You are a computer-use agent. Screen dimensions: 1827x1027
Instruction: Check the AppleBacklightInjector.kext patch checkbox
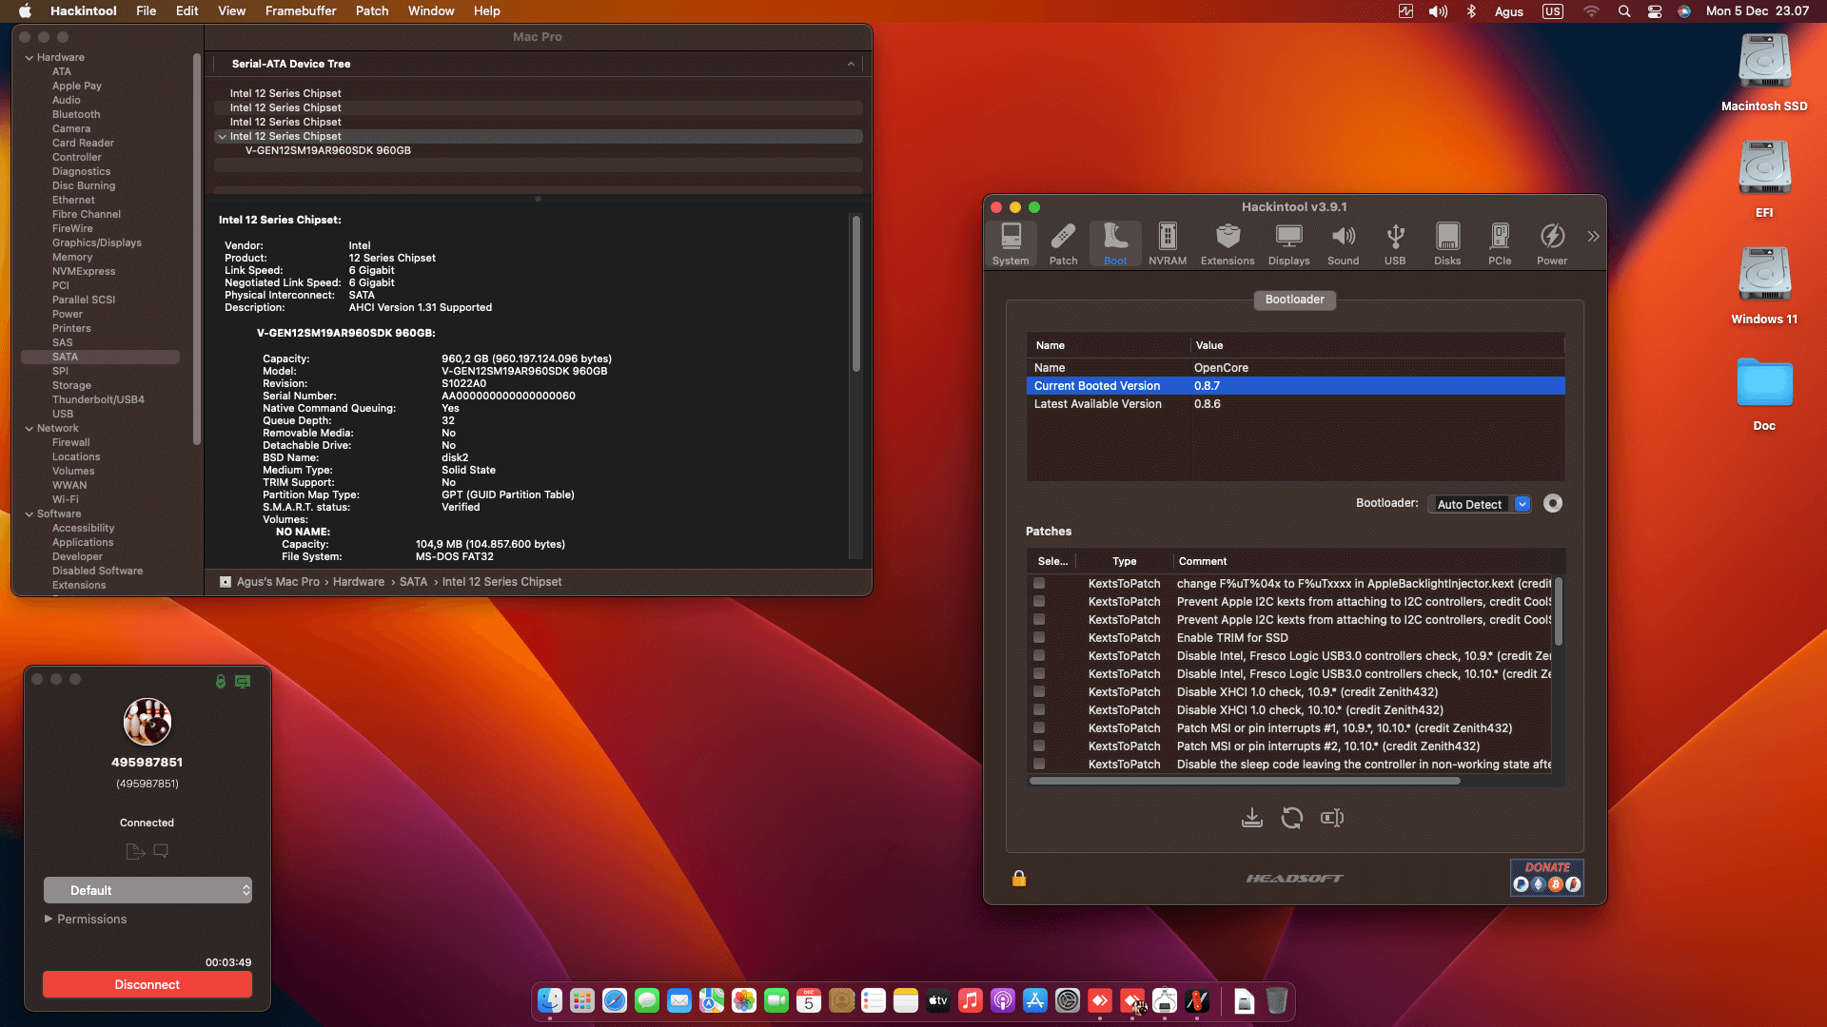pyautogui.click(x=1037, y=584)
